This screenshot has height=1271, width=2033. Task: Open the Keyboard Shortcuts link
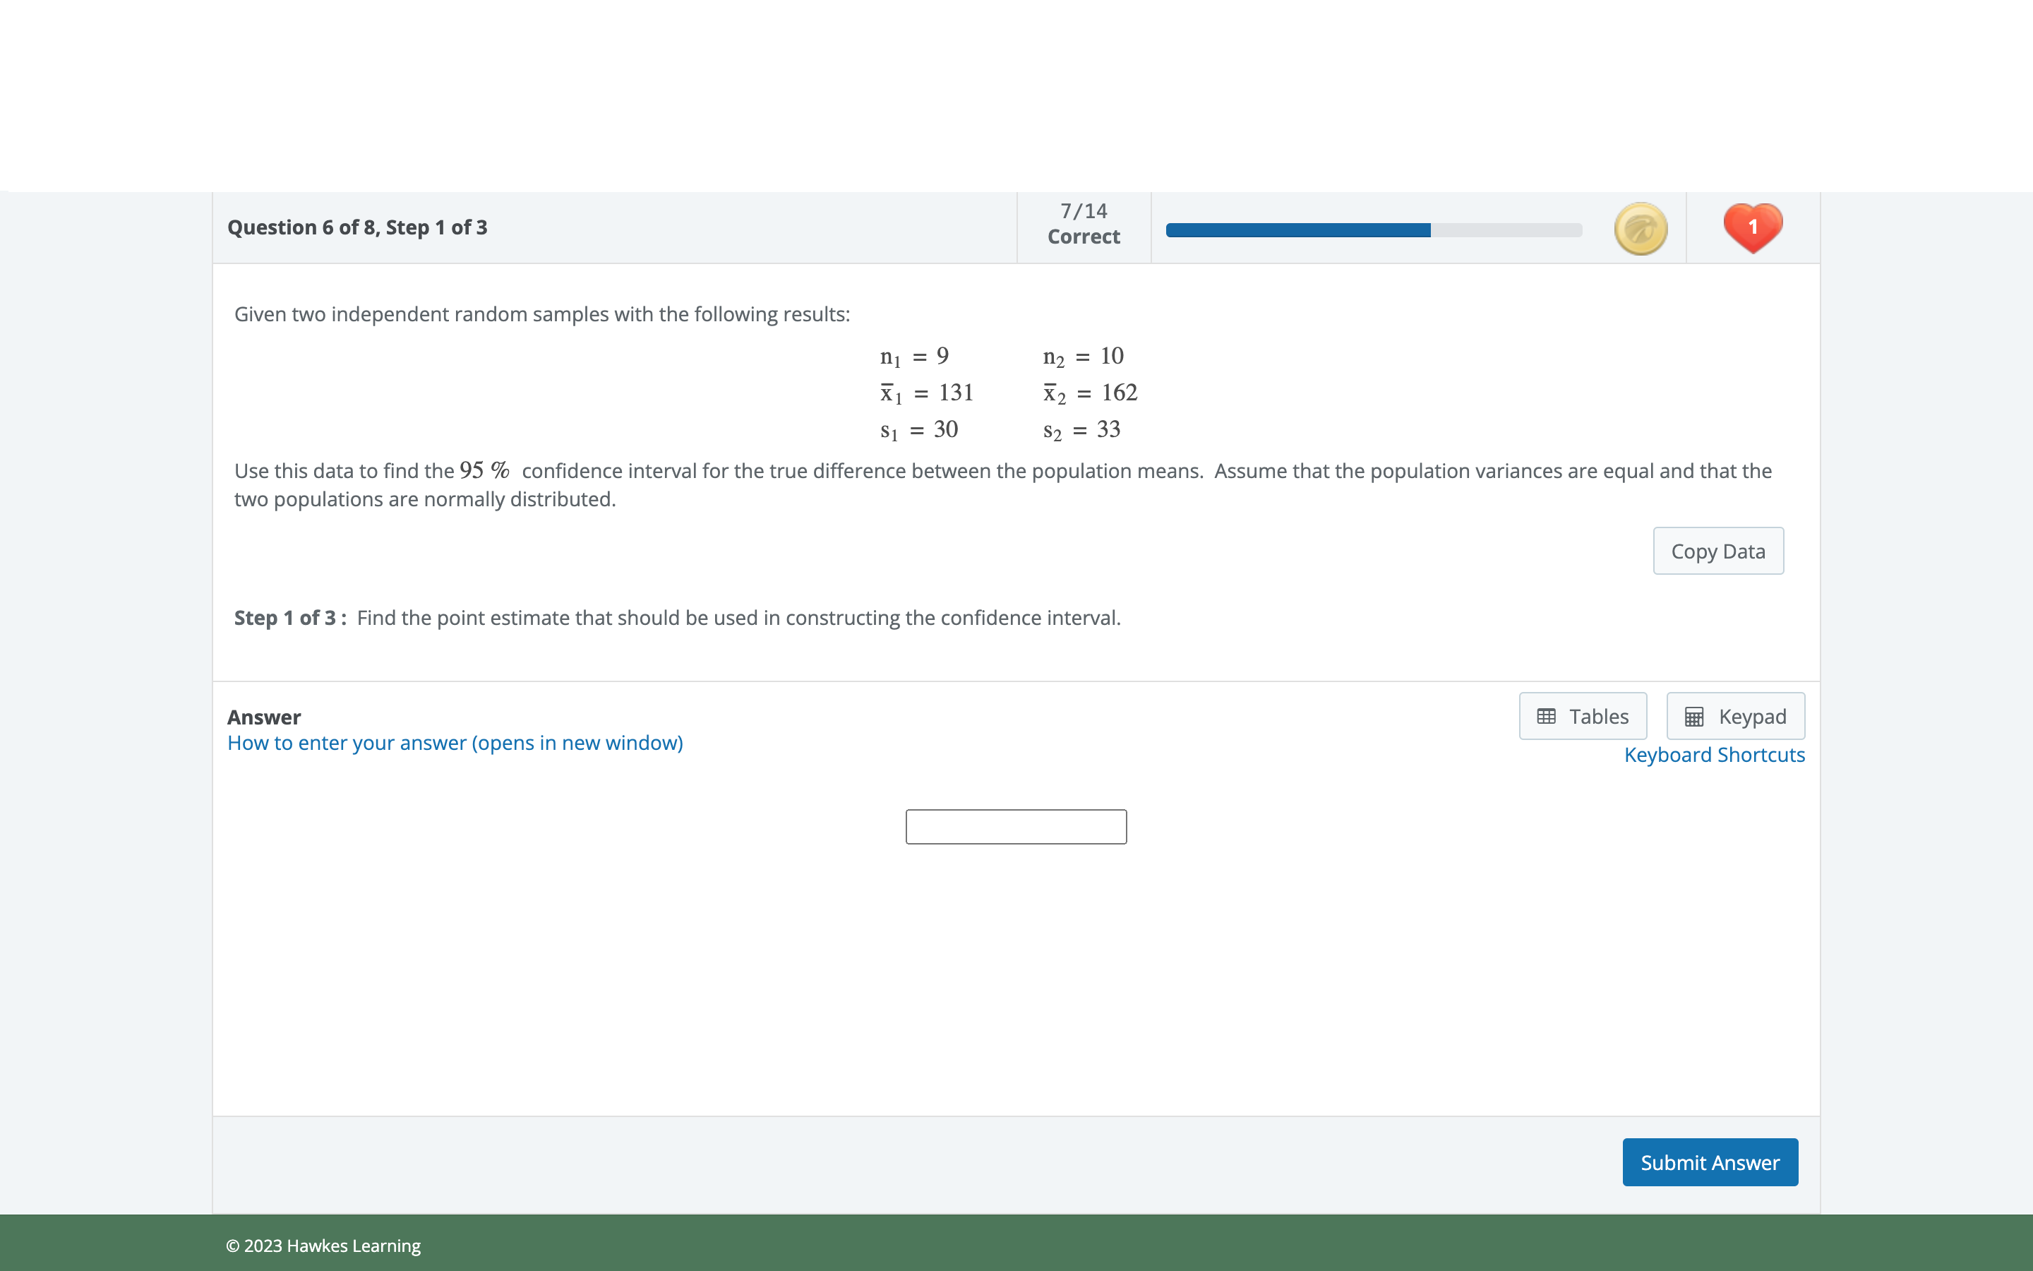tap(1714, 755)
